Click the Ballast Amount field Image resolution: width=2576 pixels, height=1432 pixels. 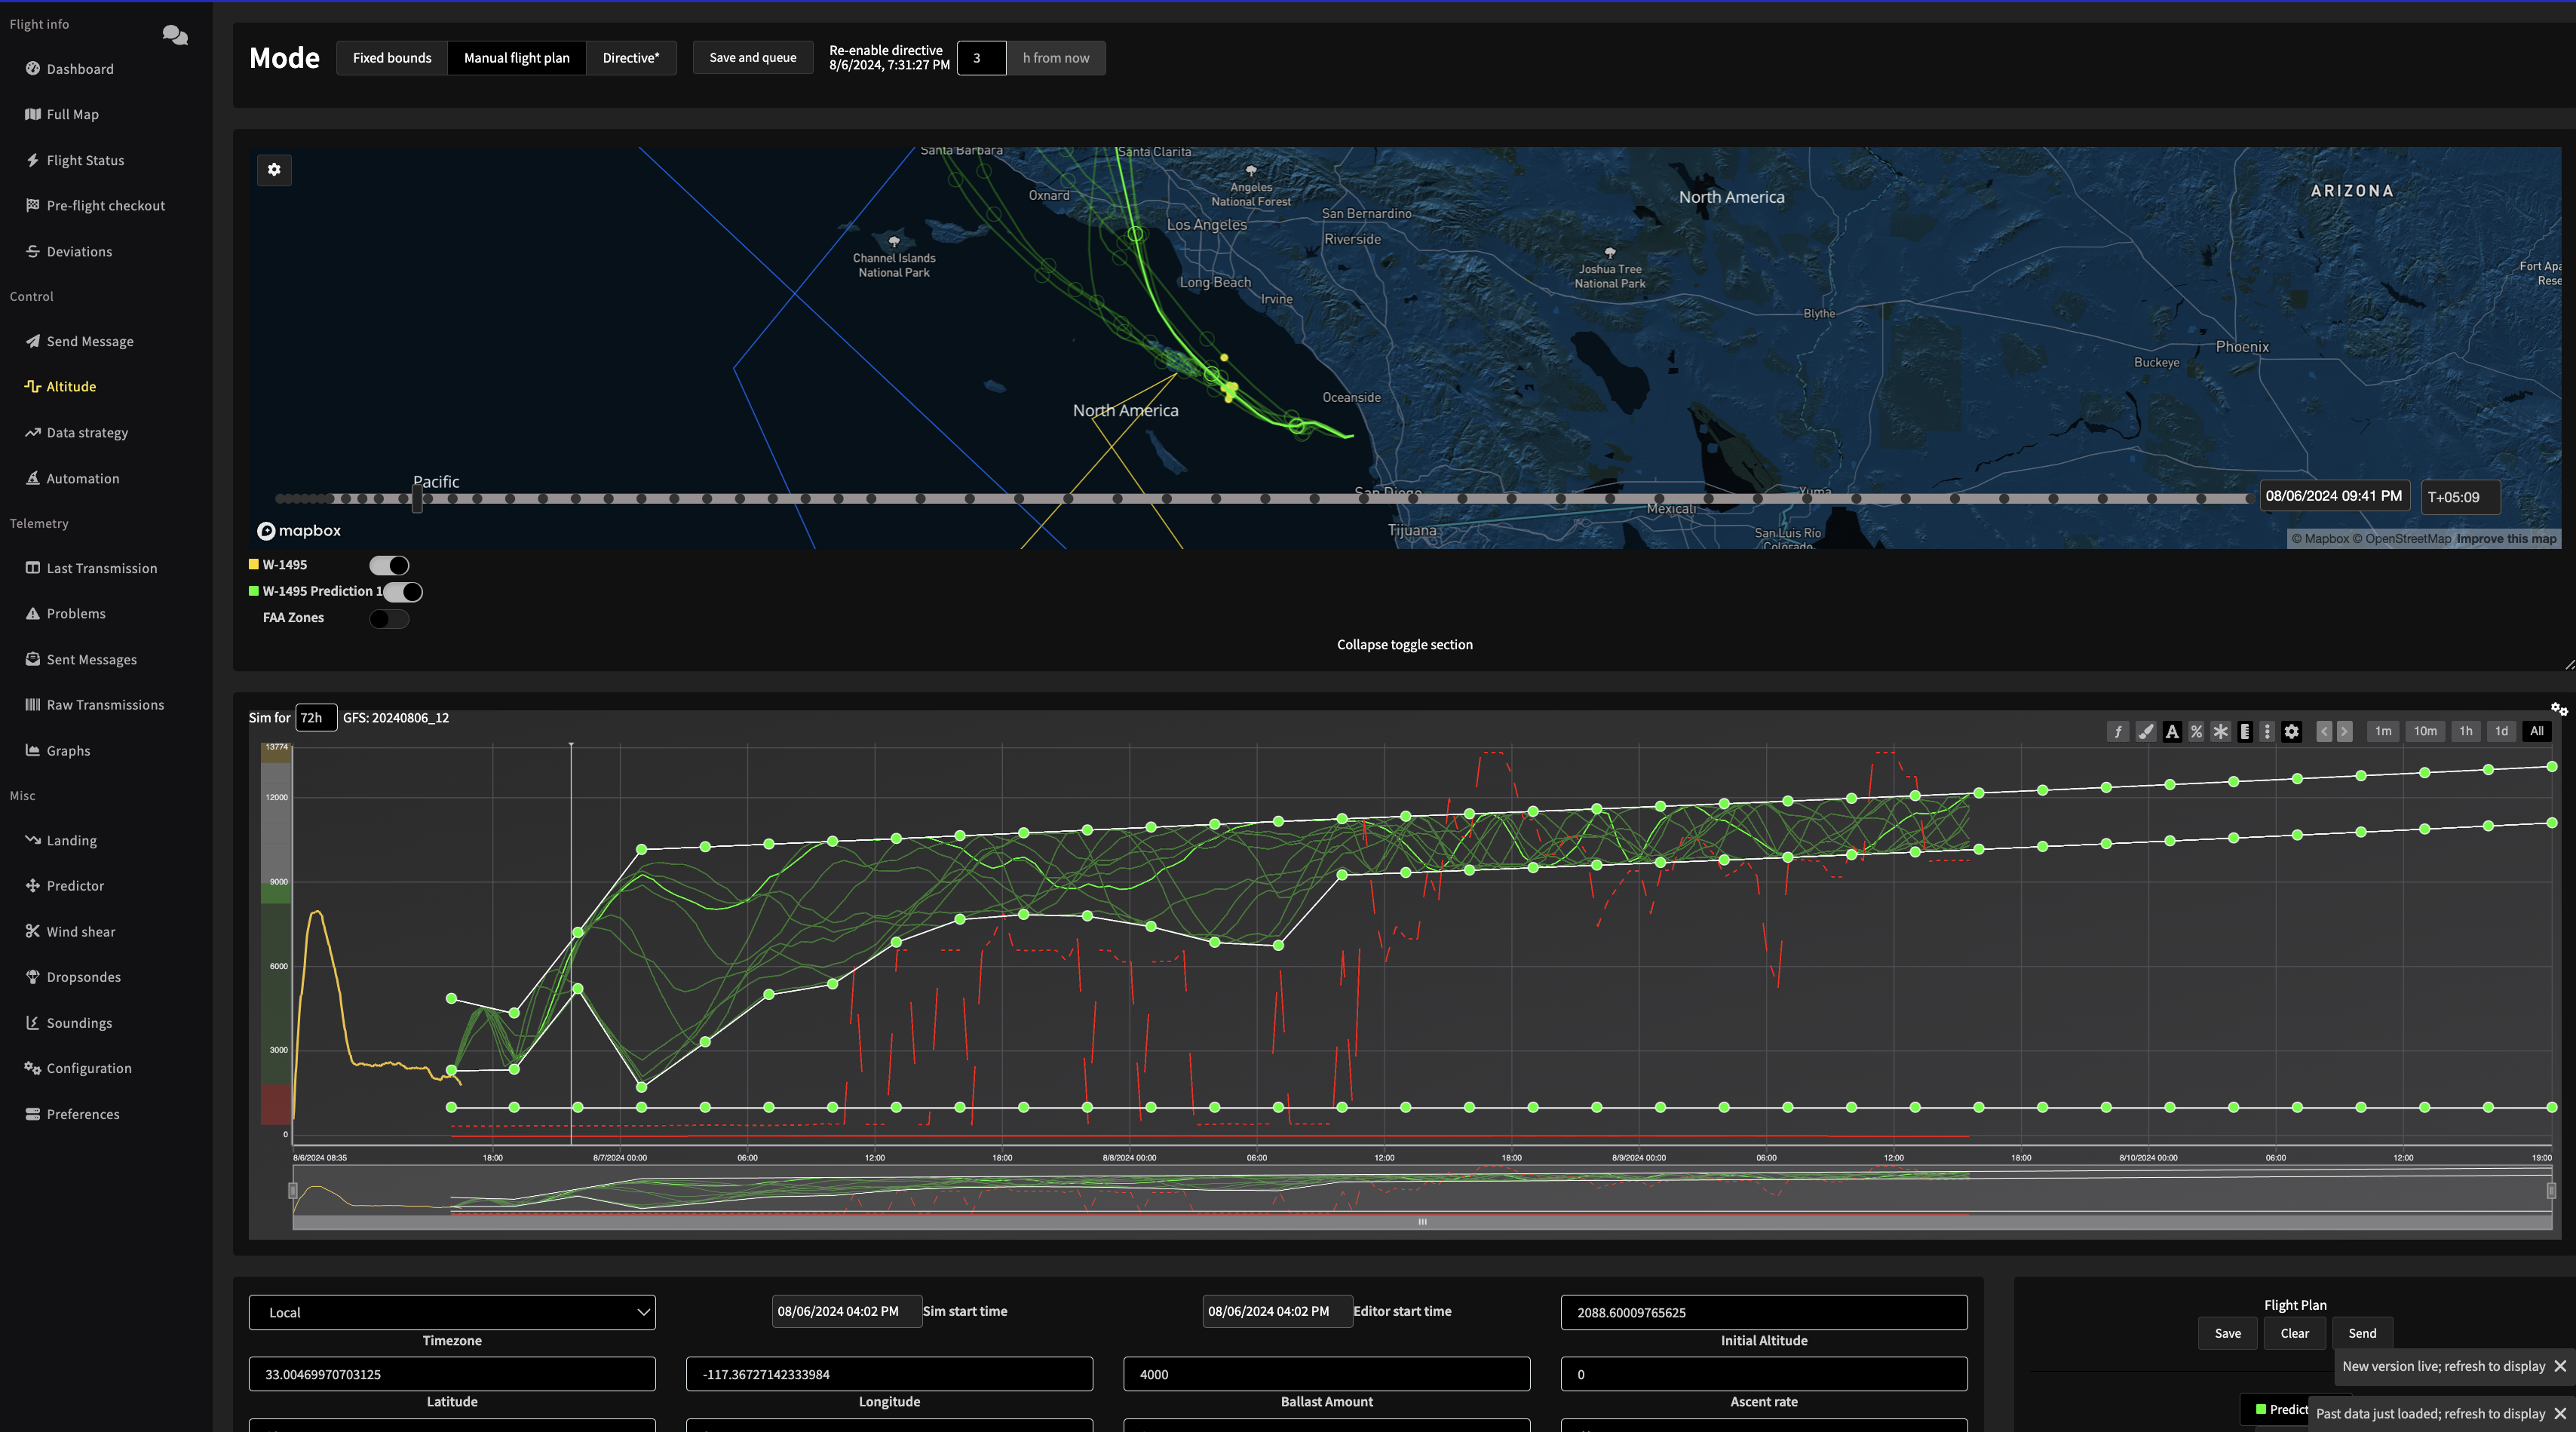point(1326,1374)
